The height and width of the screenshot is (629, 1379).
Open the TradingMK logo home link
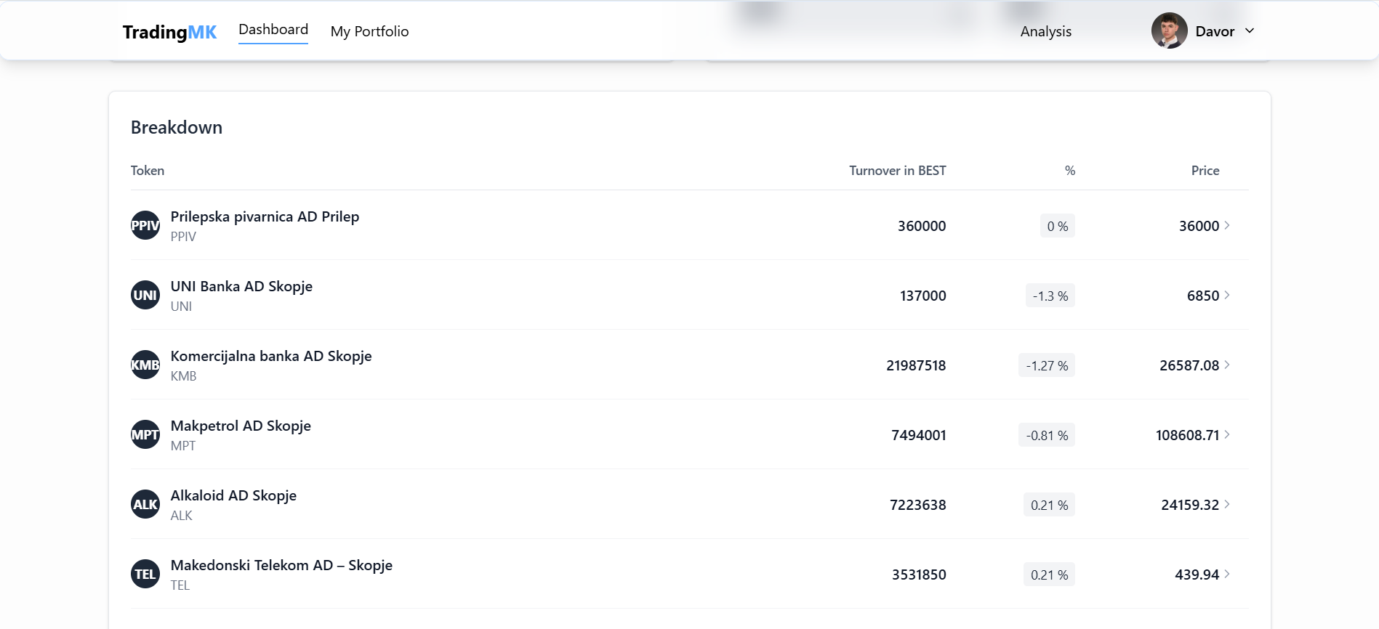pyautogui.click(x=169, y=32)
